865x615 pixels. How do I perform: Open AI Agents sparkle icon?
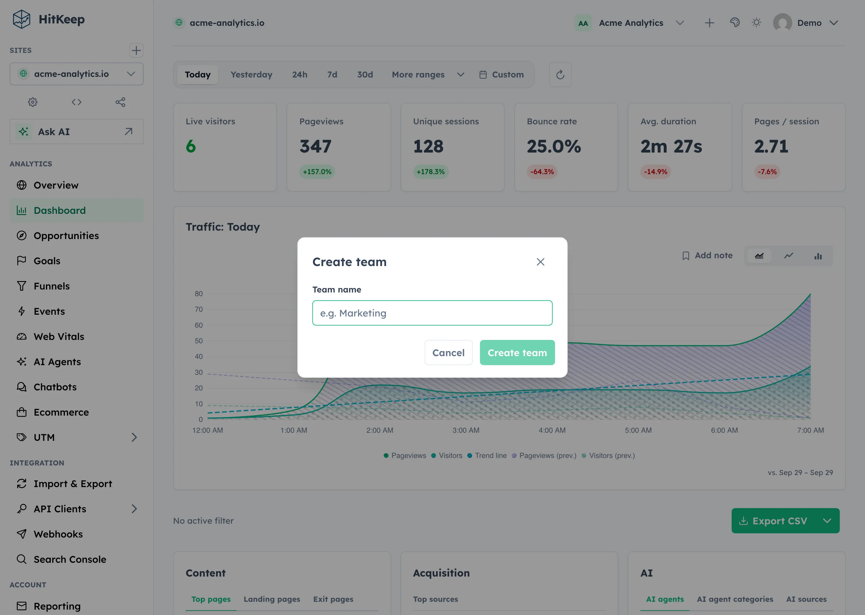coord(22,362)
